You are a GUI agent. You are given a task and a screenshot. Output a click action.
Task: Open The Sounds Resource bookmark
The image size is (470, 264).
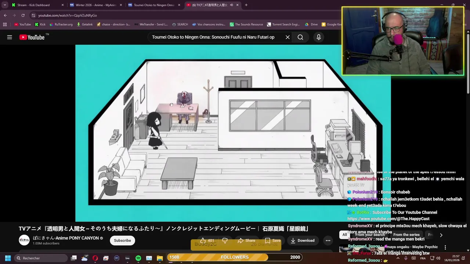pos(246,25)
